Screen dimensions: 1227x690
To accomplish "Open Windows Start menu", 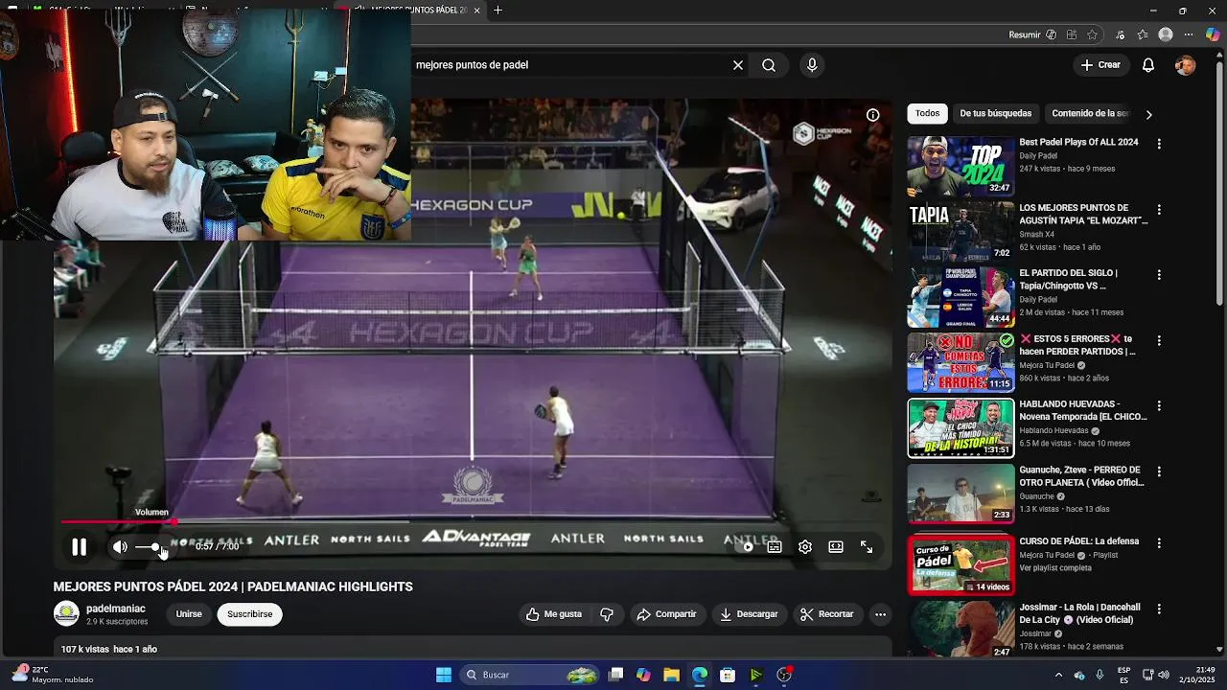I will tap(444, 675).
